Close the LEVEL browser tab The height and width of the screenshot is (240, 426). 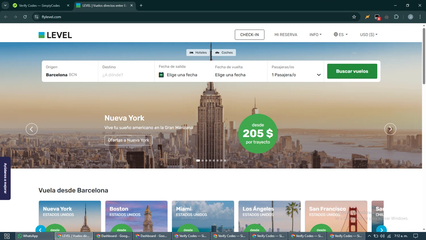click(131, 5)
